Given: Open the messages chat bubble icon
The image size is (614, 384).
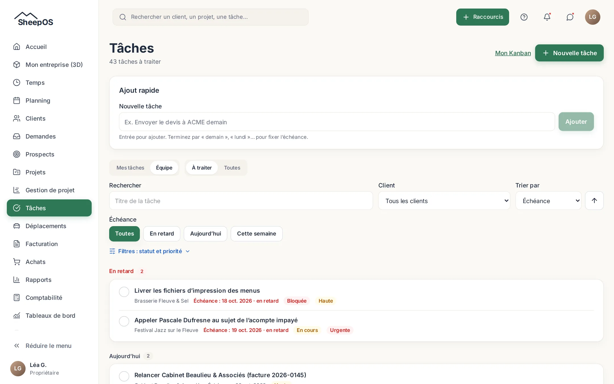Looking at the screenshot, I should click(570, 17).
